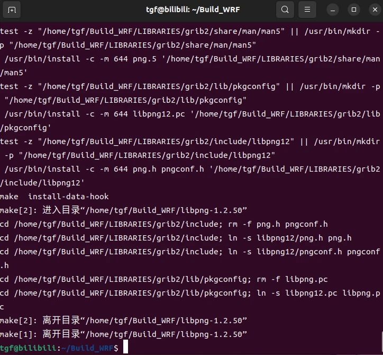Image resolution: width=383 pixels, height=355 pixels.
Task: Minimize the terminal window
Action: point(333,10)
